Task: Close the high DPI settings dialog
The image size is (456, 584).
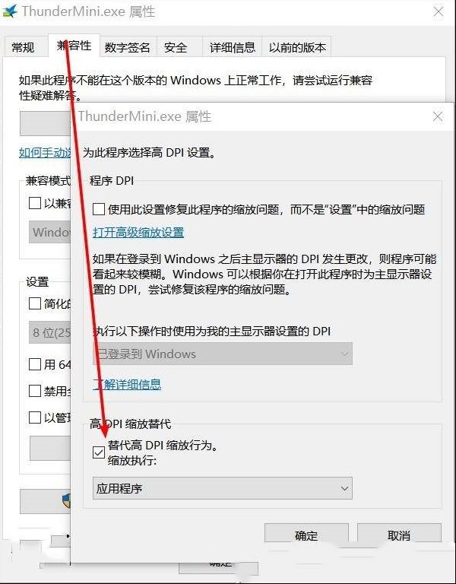Action: point(438,116)
